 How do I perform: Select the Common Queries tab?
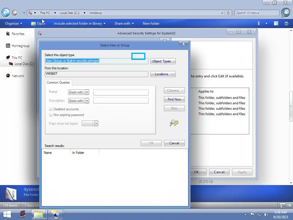click(58, 82)
